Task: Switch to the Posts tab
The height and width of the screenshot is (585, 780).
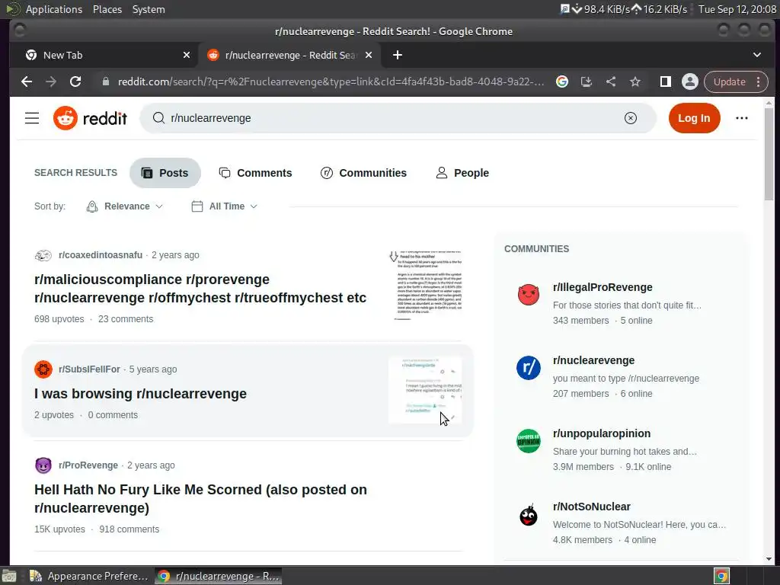Action: [165, 173]
